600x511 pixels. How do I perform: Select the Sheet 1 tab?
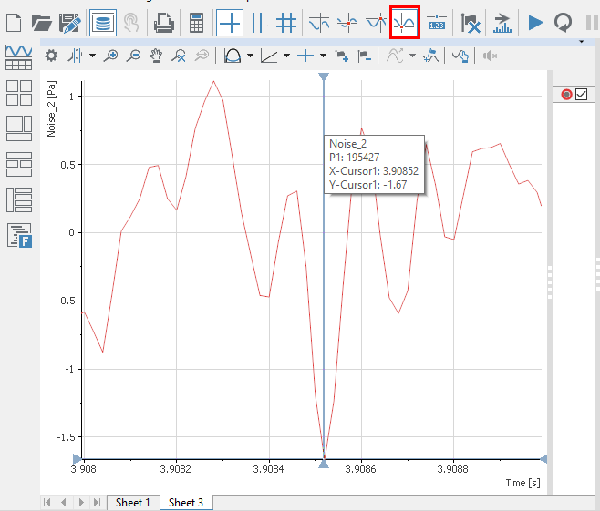132,503
